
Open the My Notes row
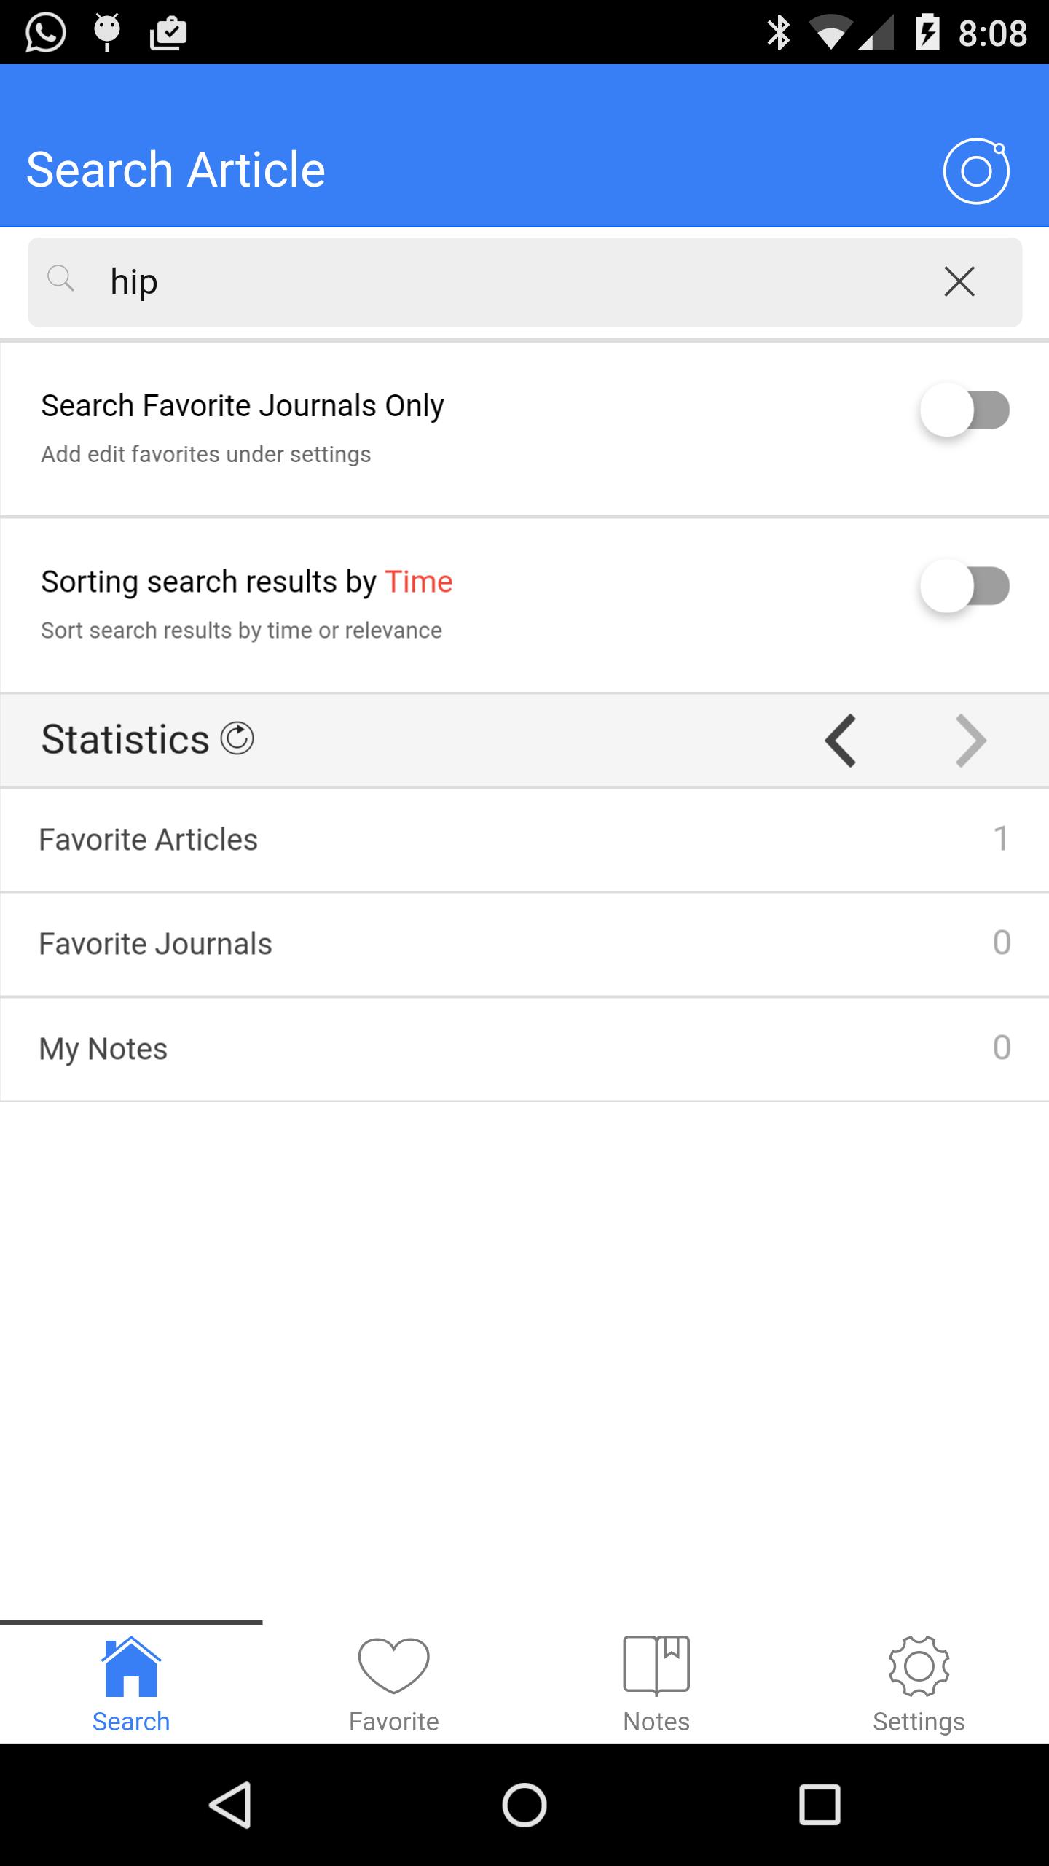click(x=524, y=1048)
